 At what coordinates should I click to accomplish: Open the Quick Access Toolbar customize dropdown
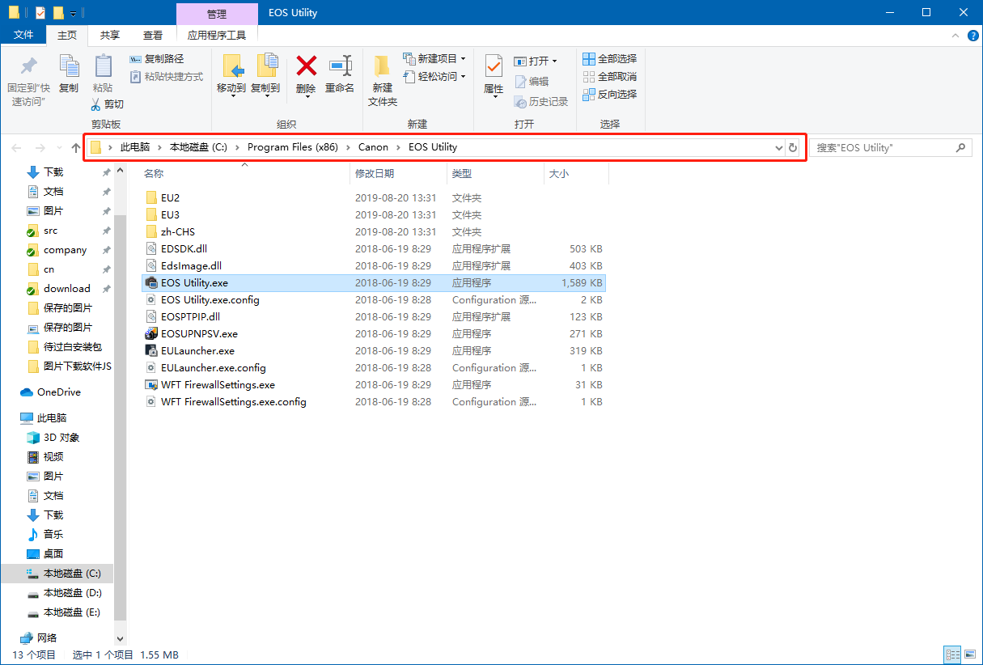[x=74, y=13]
